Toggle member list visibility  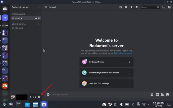tap(137, 7)
